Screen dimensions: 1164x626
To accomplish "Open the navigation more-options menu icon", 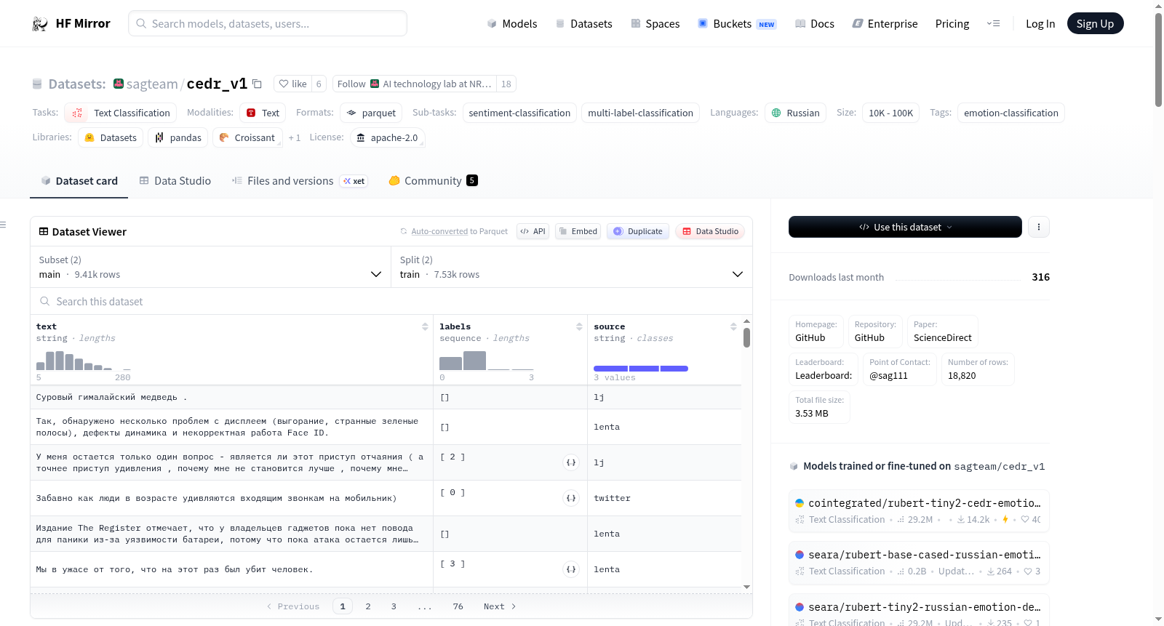I will pyautogui.click(x=993, y=24).
